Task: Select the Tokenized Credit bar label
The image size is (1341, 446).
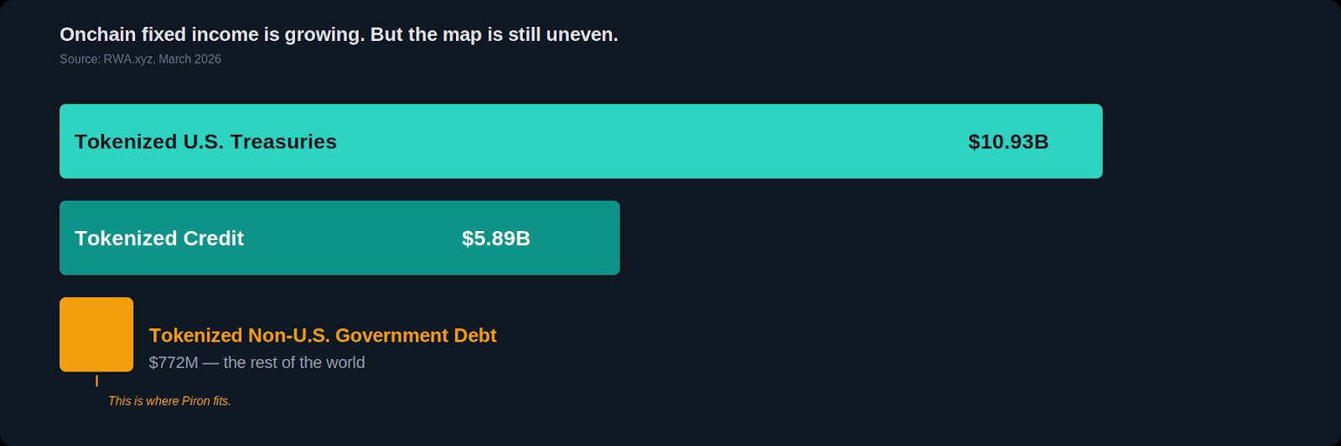Action: pyautogui.click(x=159, y=238)
